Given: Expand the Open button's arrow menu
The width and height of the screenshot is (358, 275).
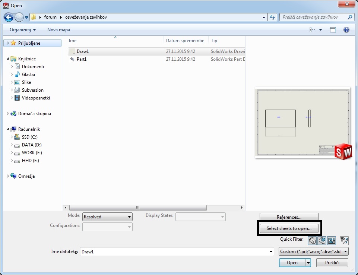Looking at the screenshot, I should (308, 263).
